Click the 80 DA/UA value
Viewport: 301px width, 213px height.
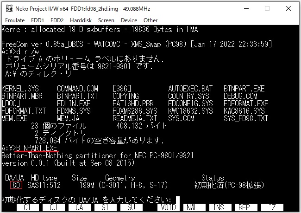click(16, 185)
